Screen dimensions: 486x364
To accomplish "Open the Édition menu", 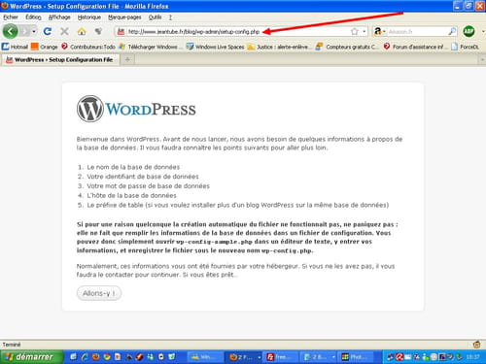I will (x=33, y=17).
